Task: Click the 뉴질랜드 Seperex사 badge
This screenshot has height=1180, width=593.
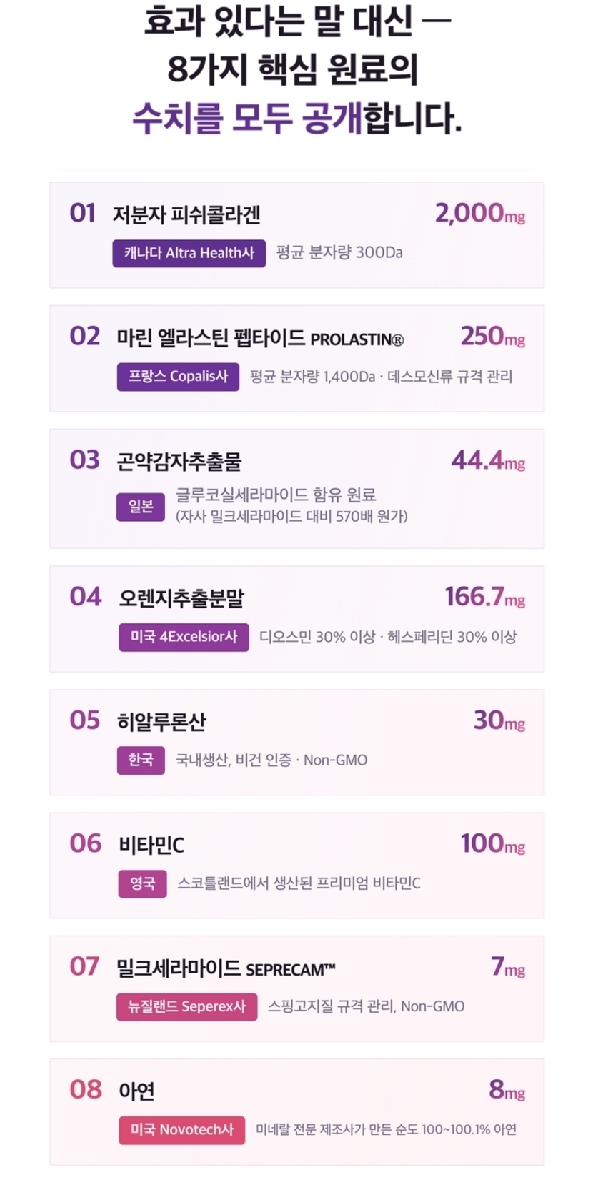Action: click(186, 1006)
